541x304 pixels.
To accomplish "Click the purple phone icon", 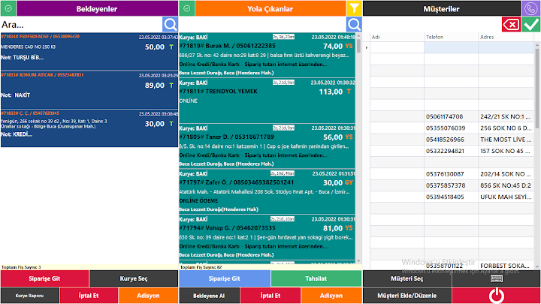I will coord(530,8).
